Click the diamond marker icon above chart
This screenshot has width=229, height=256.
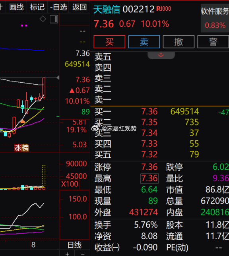(x=43, y=19)
